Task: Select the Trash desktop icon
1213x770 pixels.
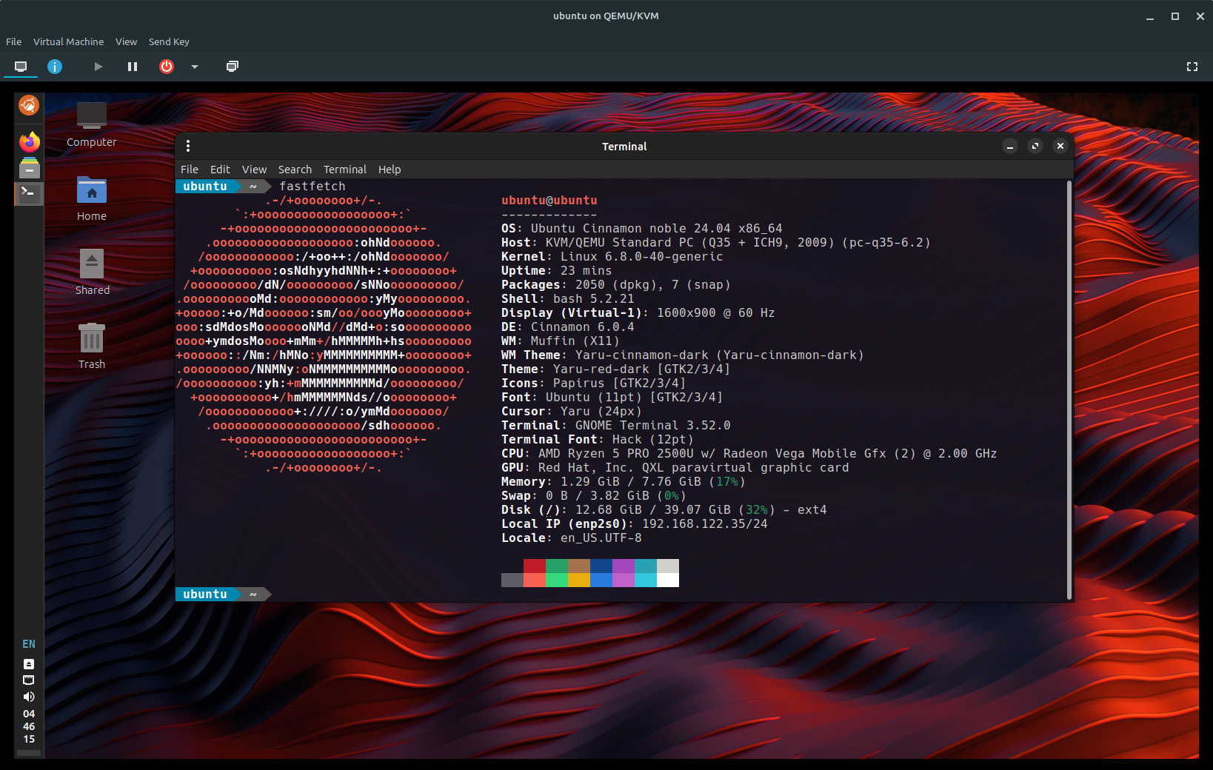Action: [92, 346]
